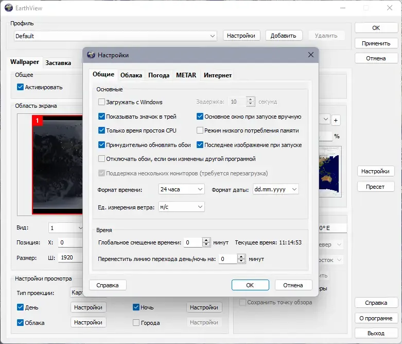Viewport: 402px width, 344px height.
Task: Open the Вид dropdown showing 1
Action: tap(66, 228)
